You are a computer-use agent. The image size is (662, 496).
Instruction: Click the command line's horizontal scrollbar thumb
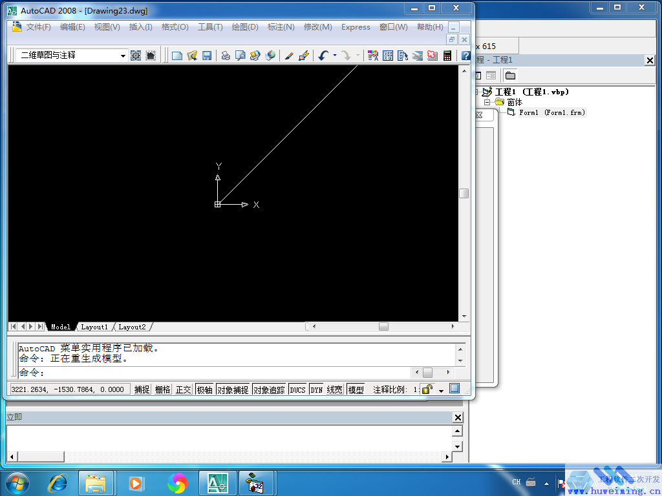428,373
